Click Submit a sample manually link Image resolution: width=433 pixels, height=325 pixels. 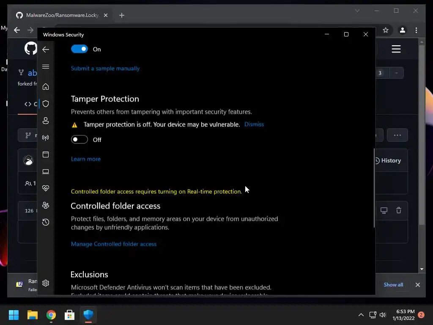[x=105, y=68]
